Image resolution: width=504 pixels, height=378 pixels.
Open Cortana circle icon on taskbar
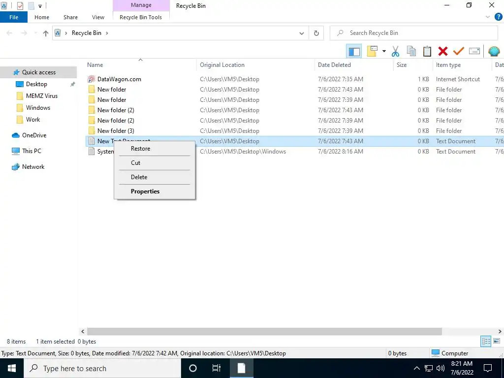193,368
